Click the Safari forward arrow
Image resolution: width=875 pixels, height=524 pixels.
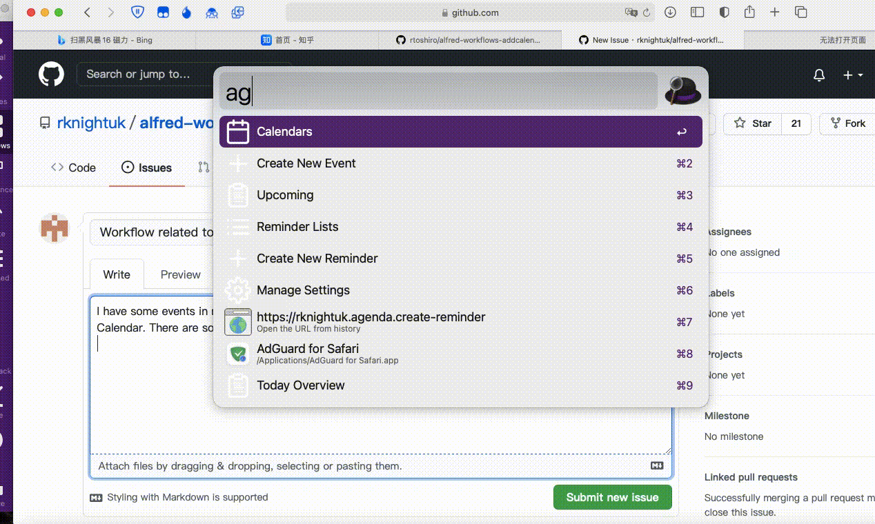(x=111, y=12)
